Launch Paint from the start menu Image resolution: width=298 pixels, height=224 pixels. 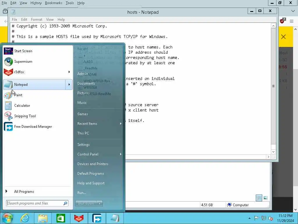[x=38, y=95]
